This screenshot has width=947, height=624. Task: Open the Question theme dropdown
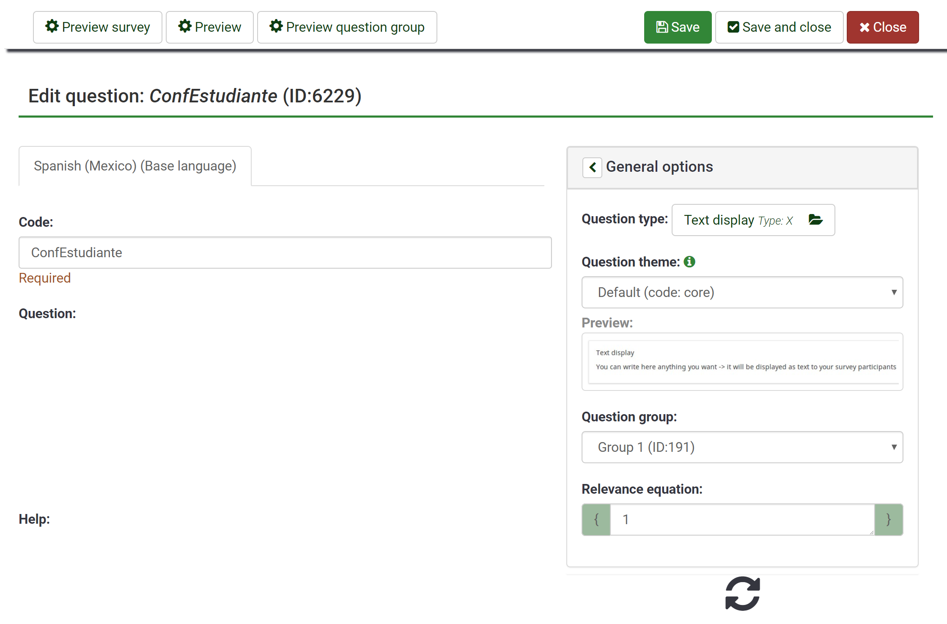pyautogui.click(x=742, y=292)
